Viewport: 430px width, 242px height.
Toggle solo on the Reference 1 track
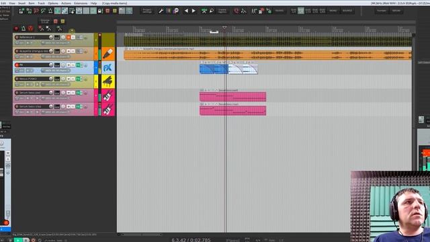point(73,38)
